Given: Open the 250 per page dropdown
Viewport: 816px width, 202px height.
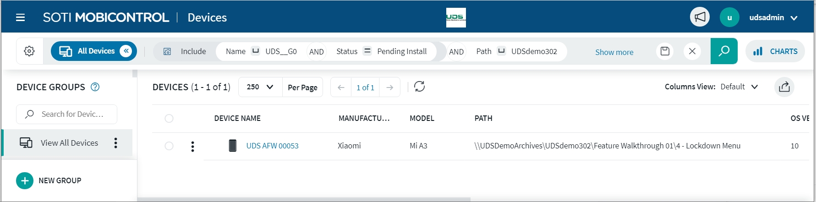Looking at the screenshot, I should (260, 87).
